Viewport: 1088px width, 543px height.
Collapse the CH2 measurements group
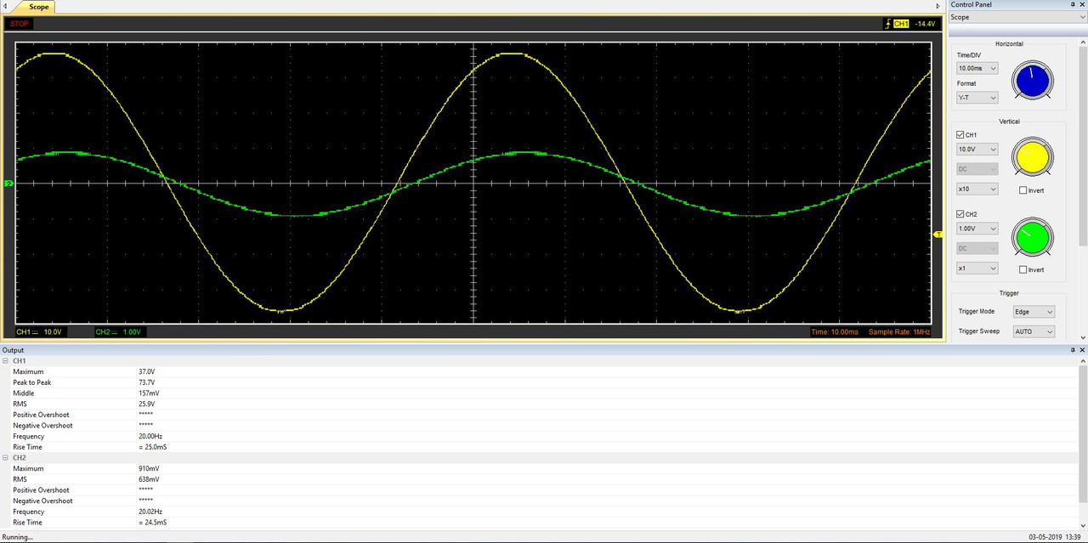coord(5,457)
